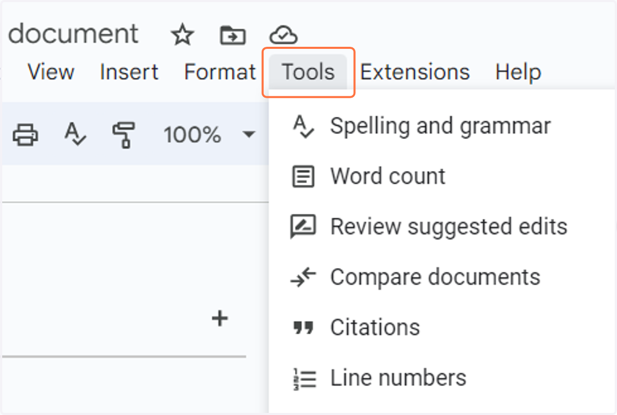Image resolution: width=617 pixels, height=415 pixels.
Task: Open the Insert menu
Action: 129,72
